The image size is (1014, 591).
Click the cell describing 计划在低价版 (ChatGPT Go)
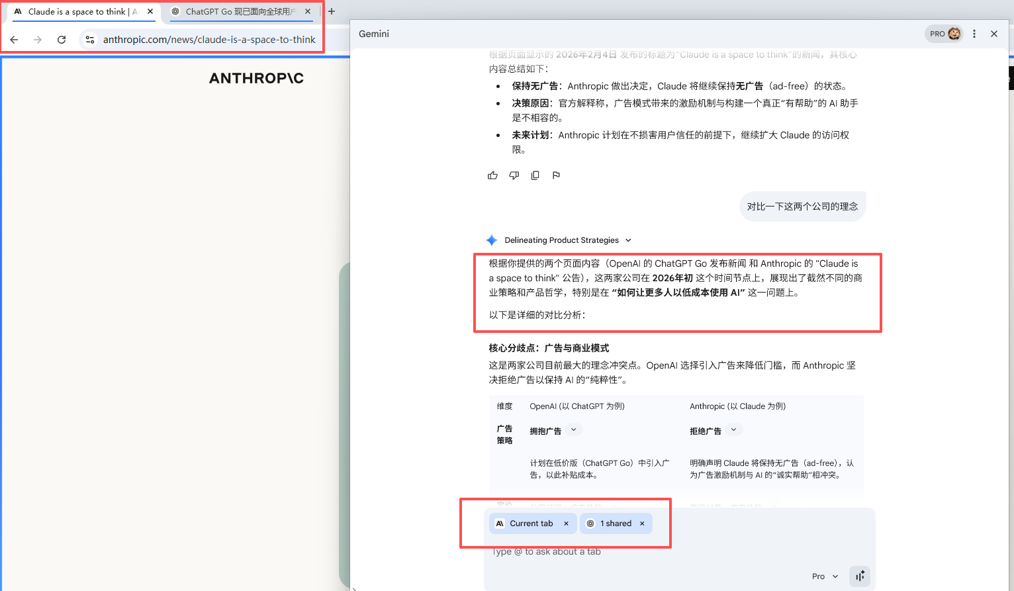600,469
